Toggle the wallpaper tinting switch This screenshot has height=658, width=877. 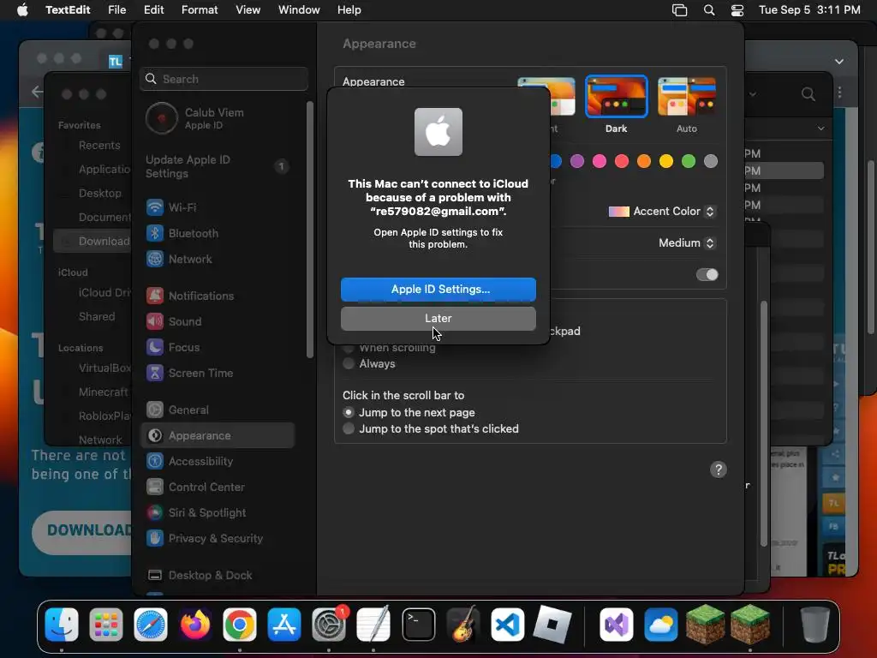(707, 275)
